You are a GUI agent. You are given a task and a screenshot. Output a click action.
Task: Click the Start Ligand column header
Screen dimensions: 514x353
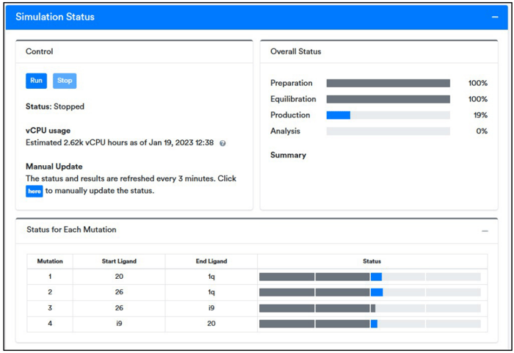pyautogui.click(x=119, y=261)
